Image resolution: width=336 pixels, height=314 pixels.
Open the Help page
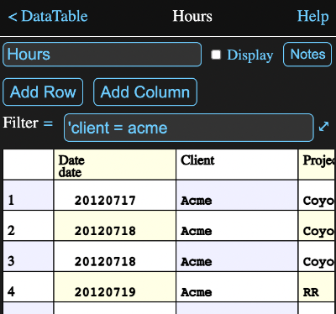(x=312, y=17)
